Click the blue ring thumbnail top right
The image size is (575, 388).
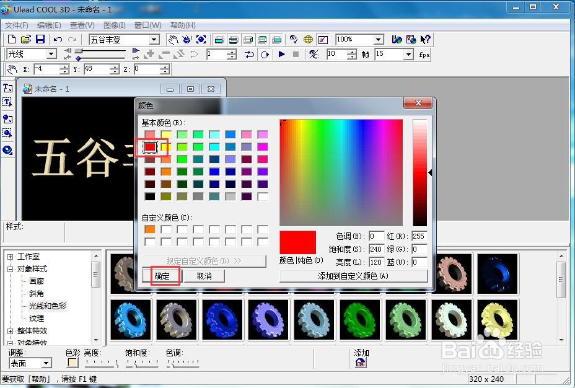point(498,273)
